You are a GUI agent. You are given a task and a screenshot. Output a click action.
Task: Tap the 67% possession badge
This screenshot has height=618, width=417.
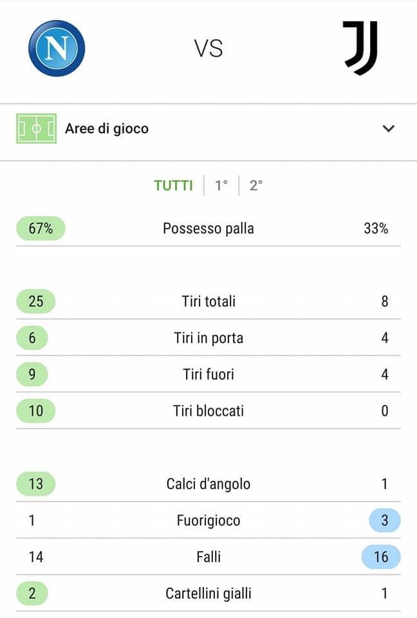click(41, 228)
